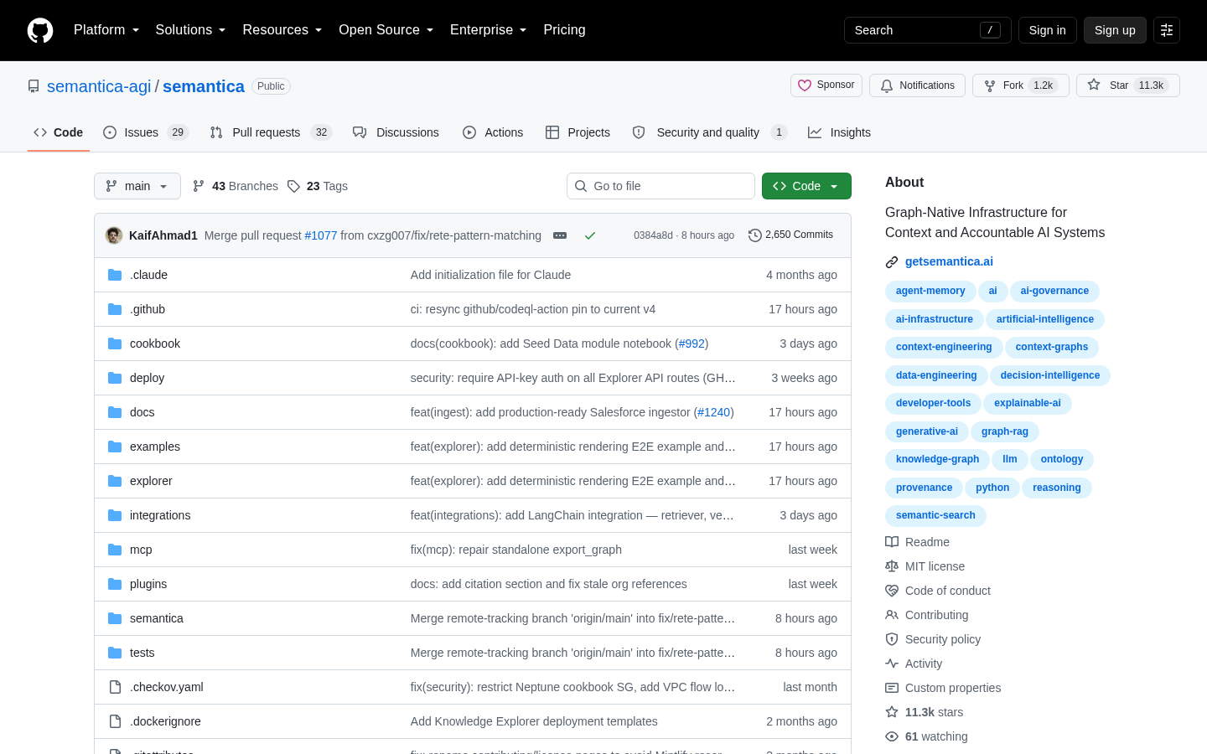Click the 'tests' folder name

(142, 653)
